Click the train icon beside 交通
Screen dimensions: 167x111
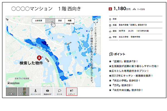110,25
